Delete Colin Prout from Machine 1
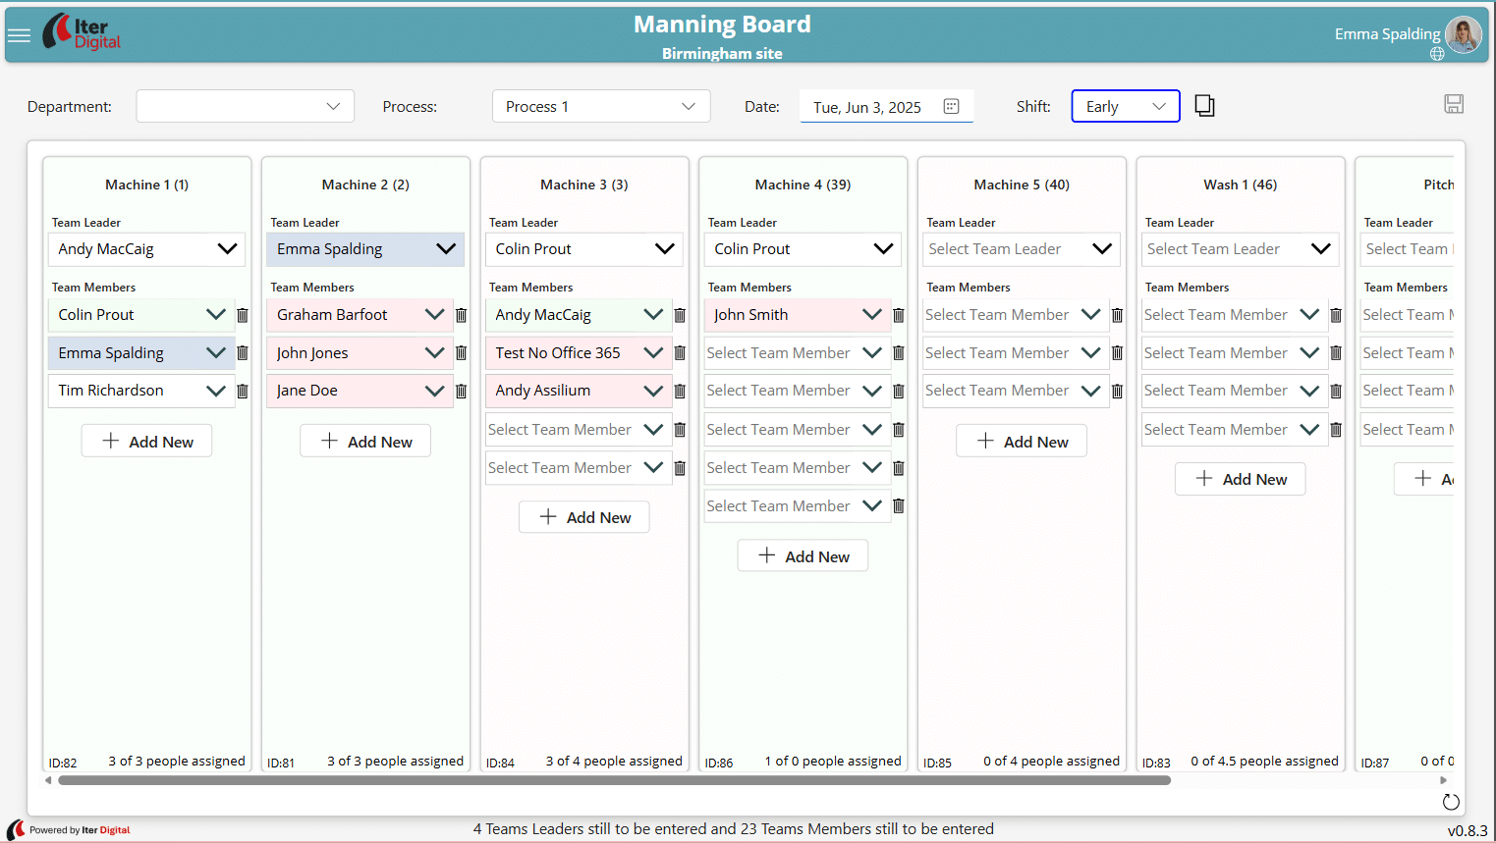 click(x=243, y=315)
